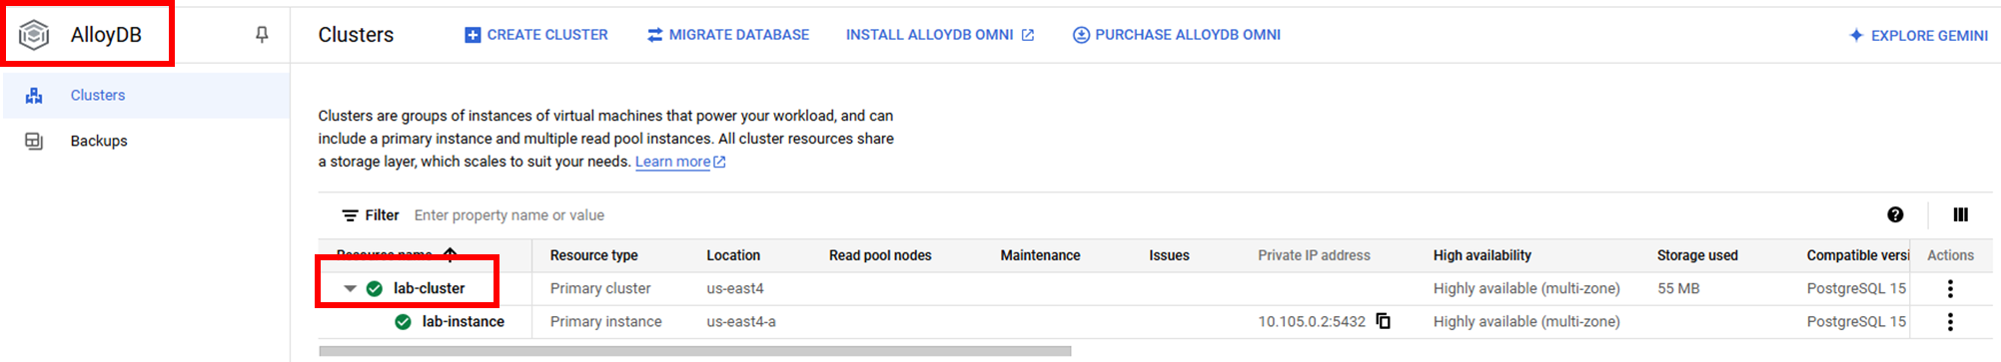Click the us-east4-a location cell
The image size is (2001, 362).
(741, 321)
